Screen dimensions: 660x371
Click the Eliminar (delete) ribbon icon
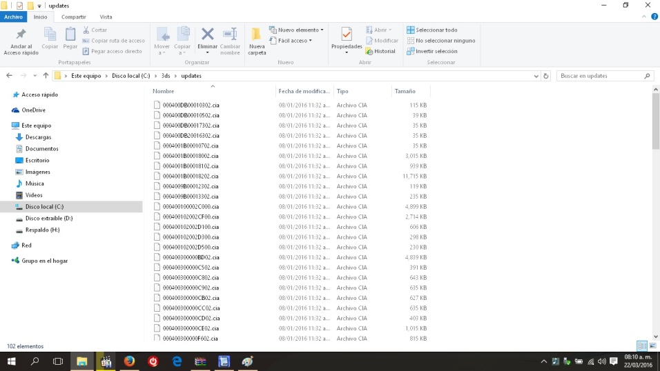point(207,35)
